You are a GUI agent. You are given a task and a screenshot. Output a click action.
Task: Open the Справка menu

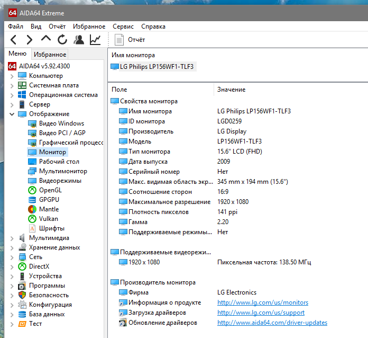153,26
